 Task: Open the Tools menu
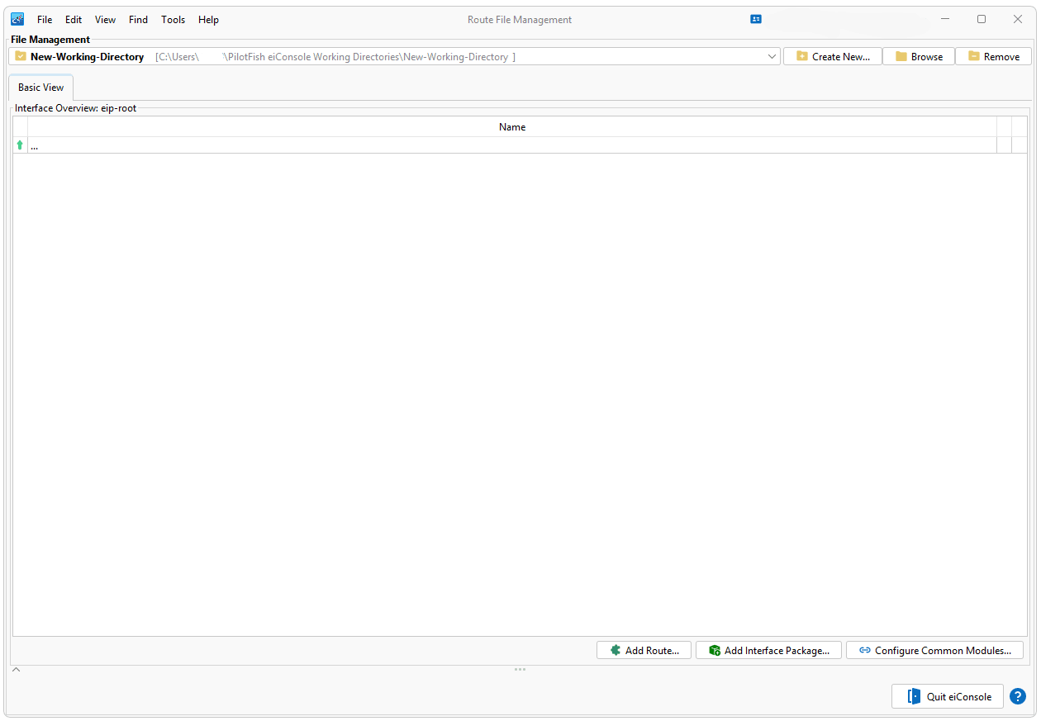point(173,19)
